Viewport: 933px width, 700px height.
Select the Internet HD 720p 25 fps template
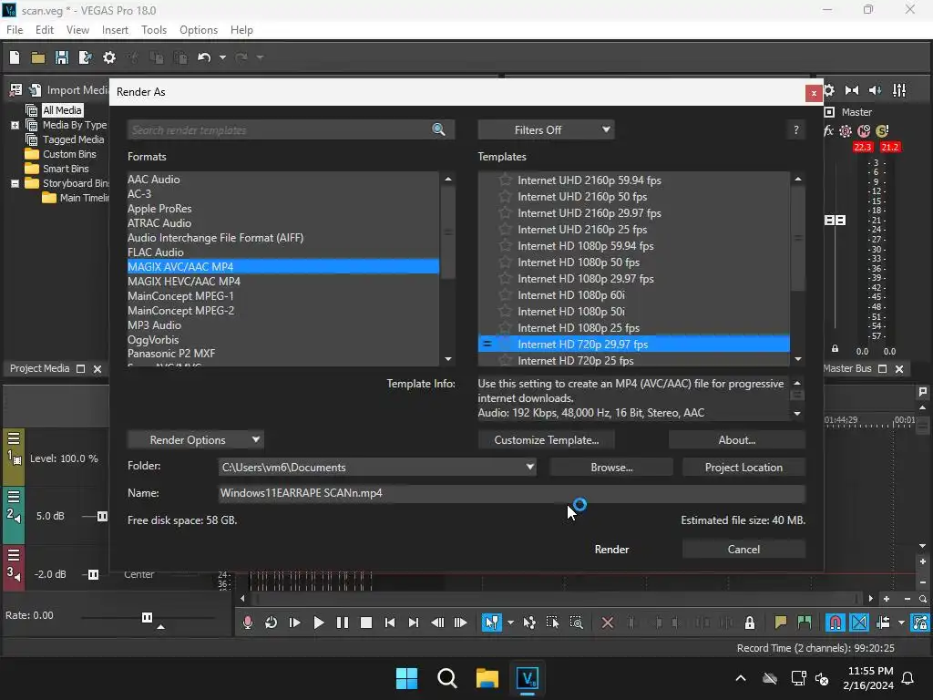pyautogui.click(x=634, y=360)
